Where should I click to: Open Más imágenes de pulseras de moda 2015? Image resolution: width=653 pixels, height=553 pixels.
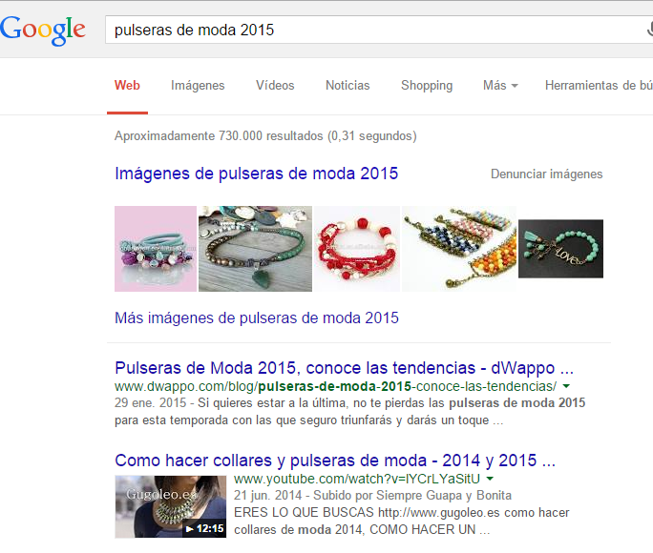pos(257,317)
